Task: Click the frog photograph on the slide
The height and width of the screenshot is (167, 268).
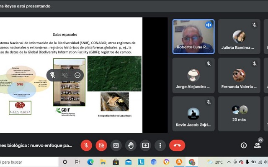Action: click(115, 102)
